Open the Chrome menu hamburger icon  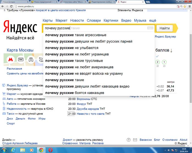pyautogui.click(x=190, y=6)
